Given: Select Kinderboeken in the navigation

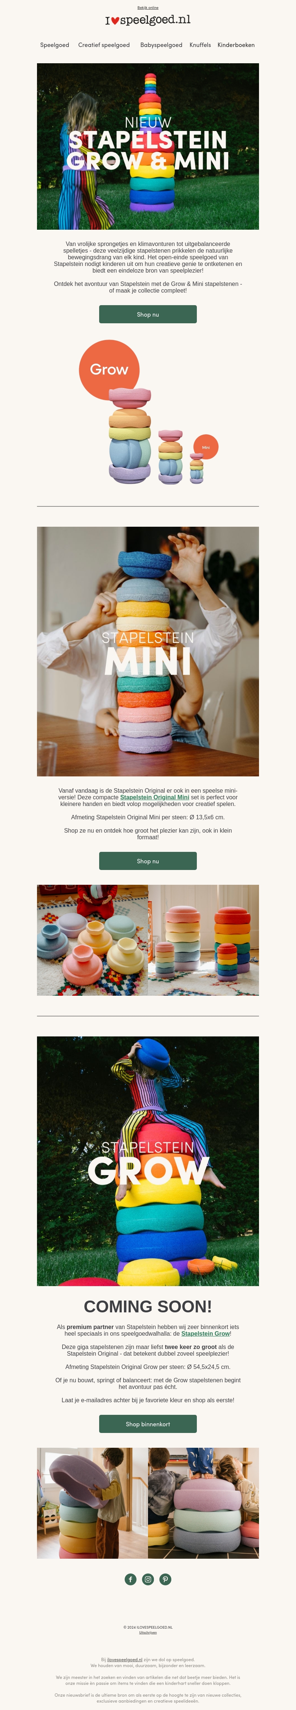Looking at the screenshot, I should pyautogui.click(x=236, y=45).
